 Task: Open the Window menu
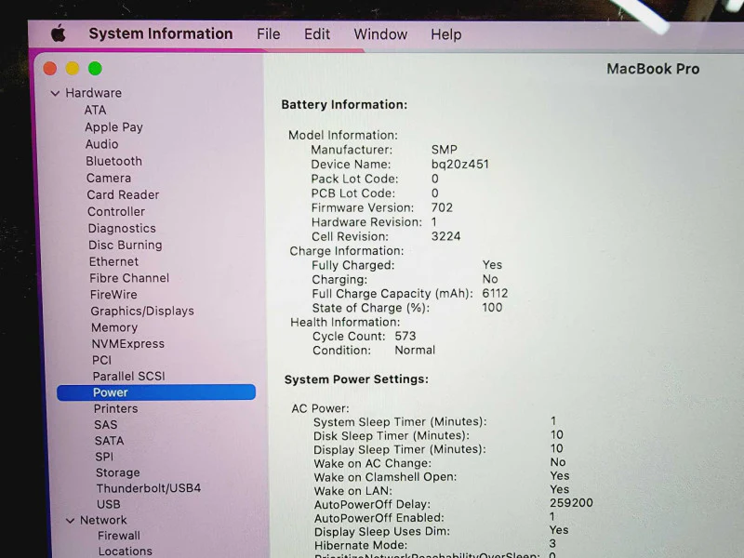pyautogui.click(x=380, y=34)
